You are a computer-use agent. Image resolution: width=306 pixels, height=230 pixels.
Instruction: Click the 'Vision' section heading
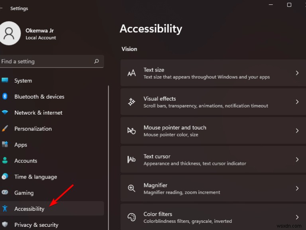(129, 49)
